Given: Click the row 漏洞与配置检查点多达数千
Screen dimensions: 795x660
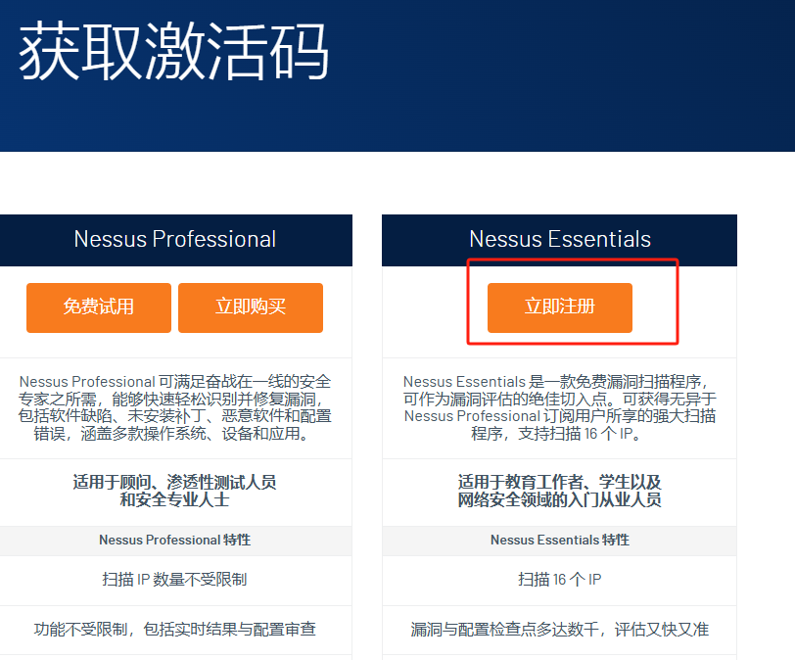Looking at the screenshot, I should [x=559, y=630].
